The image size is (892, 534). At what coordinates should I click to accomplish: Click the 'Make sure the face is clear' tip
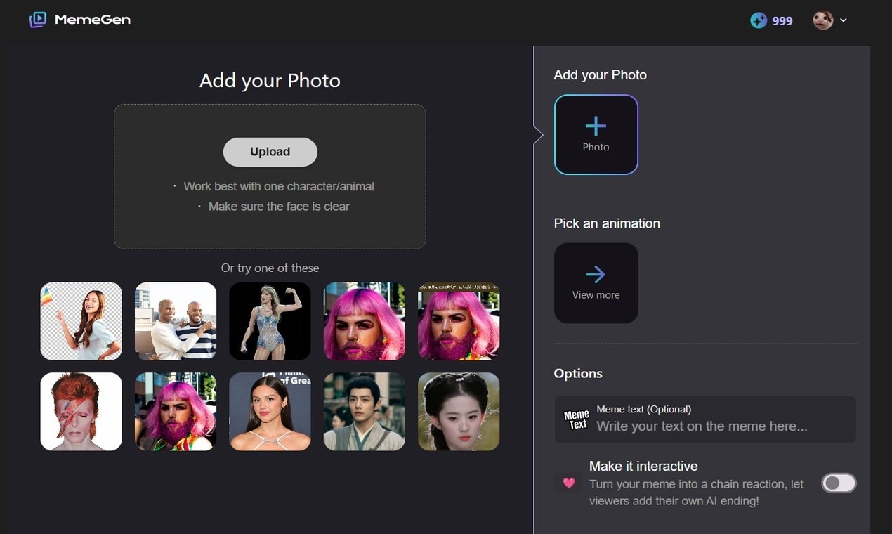tap(279, 207)
